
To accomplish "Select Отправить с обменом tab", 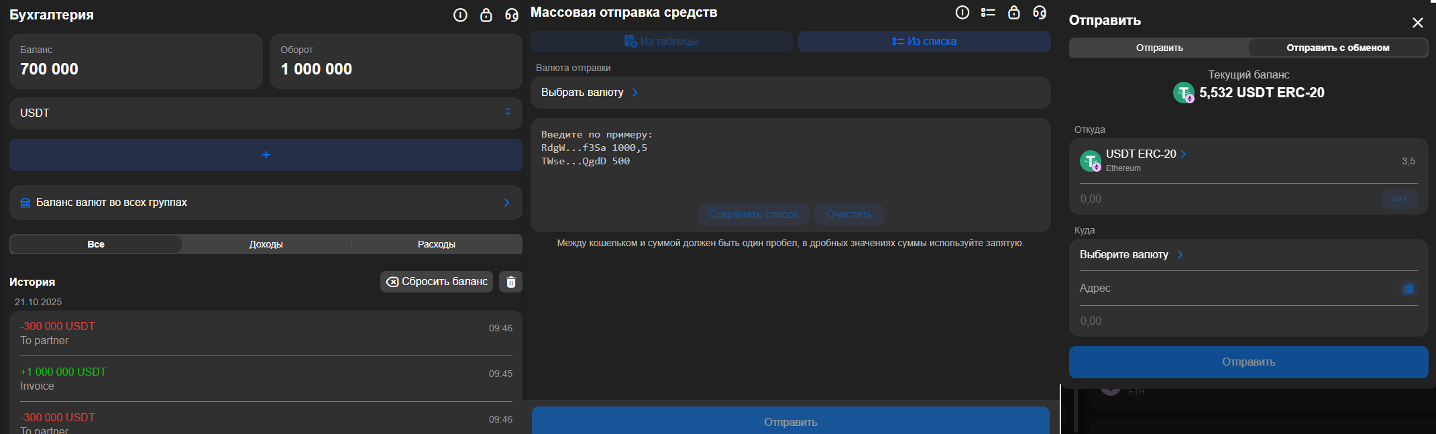I will 1338,48.
